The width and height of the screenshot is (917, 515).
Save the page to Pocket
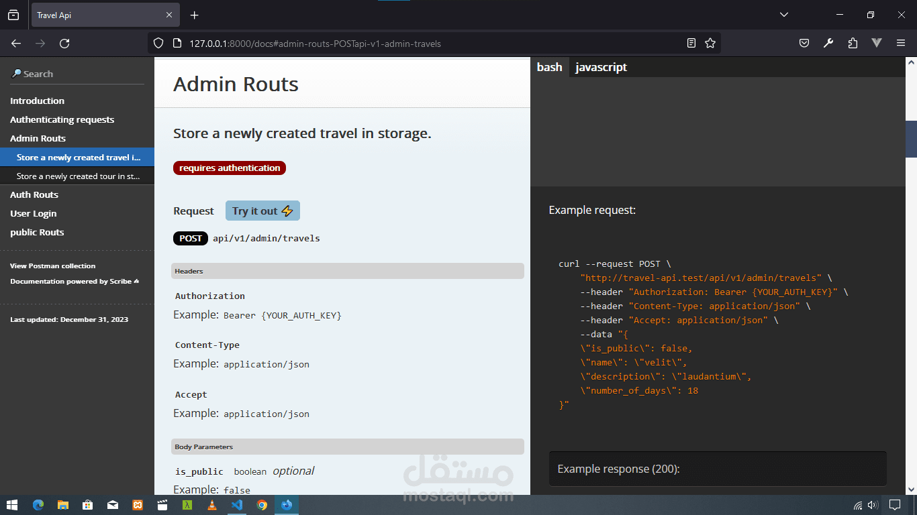pyautogui.click(x=804, y=44)
